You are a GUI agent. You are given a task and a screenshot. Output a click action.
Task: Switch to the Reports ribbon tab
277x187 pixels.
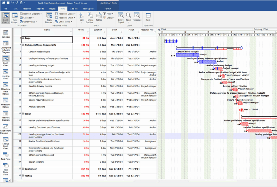coord(40,9)
